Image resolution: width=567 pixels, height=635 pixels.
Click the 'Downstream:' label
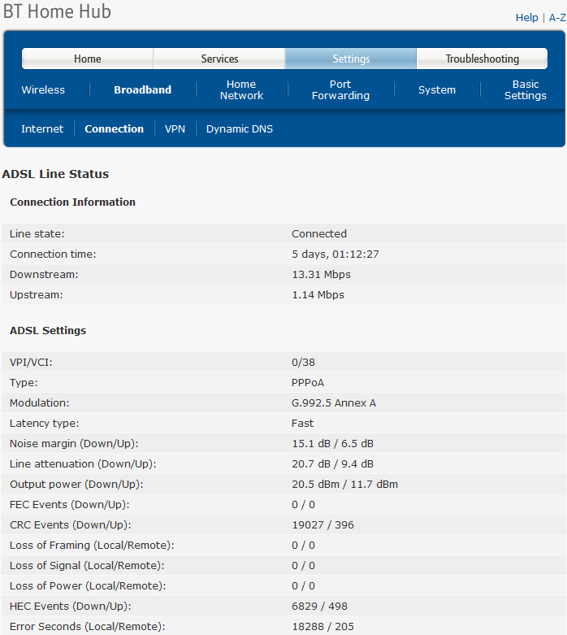[x=44, y=274]
